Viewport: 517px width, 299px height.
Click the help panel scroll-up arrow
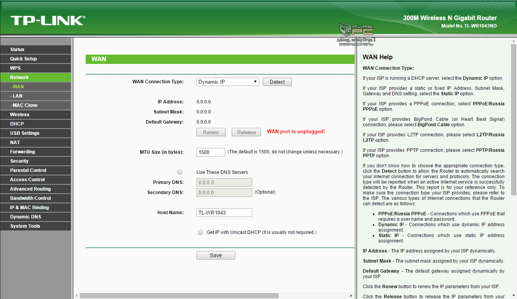point(513,41)
